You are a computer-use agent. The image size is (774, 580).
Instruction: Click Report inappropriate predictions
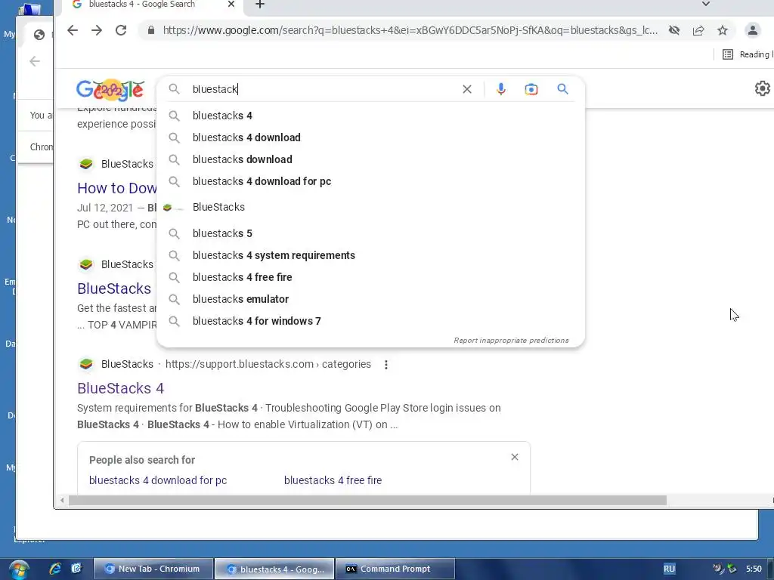(511, 341)
